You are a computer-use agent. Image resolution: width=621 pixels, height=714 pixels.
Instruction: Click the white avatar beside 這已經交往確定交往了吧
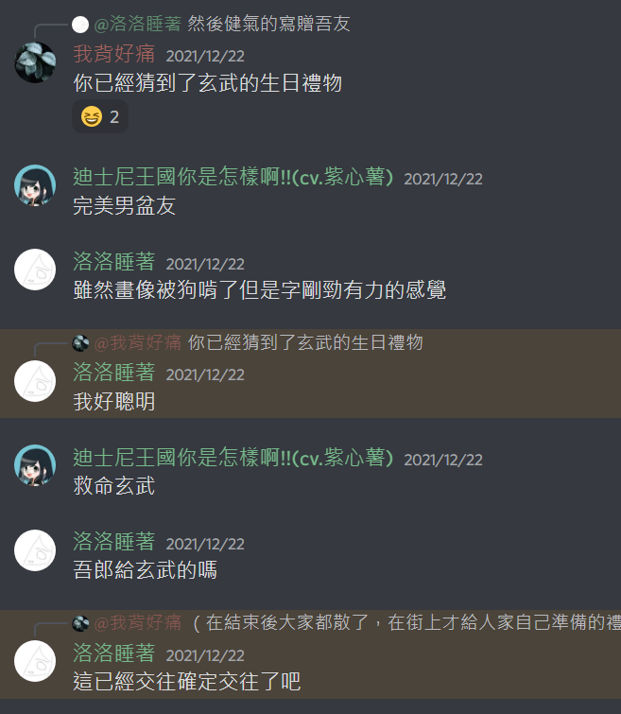(35, 661)
